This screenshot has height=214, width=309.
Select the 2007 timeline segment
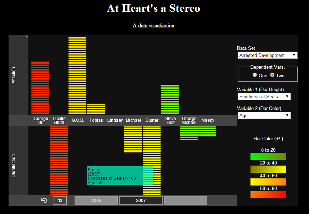coord(141,200)
